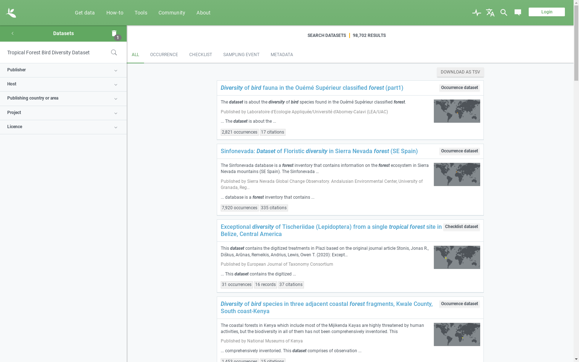The height and width of the screenshot is (362, 579).
Task: Open map thumbnail of Ouémé dataset
Action: tap(457, 111)
